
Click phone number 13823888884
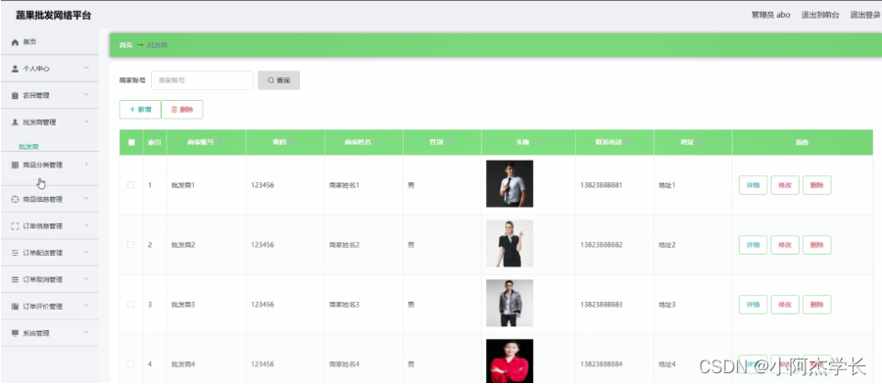click(602, 364)
